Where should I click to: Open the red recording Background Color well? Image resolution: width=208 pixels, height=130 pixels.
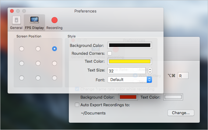128,97
